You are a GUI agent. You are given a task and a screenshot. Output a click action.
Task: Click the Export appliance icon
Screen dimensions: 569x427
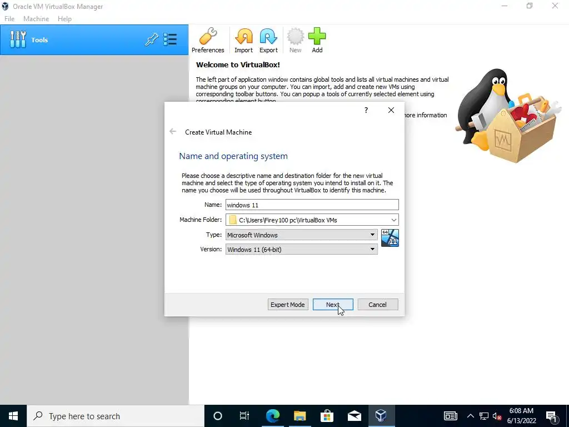tap(268, 40)
